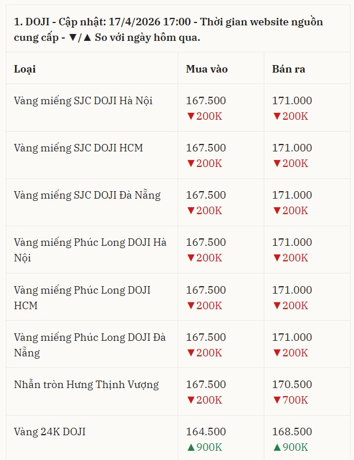The height and width of the screenshot is (460, 354).
Task: Click the green up arrow in Vàng 24K buy price
Action: point(191,447)
